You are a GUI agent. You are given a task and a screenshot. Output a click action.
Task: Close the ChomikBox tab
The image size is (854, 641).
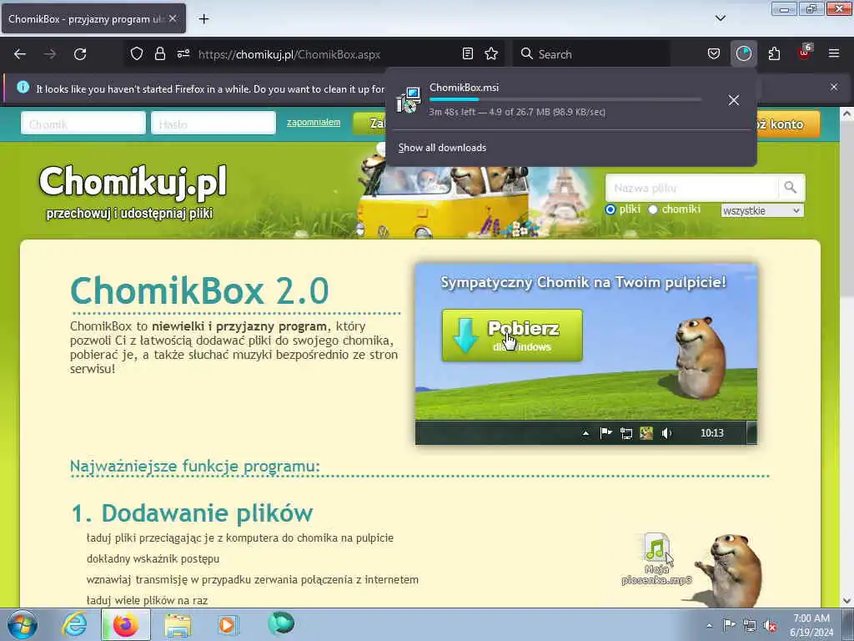[173, 18]
